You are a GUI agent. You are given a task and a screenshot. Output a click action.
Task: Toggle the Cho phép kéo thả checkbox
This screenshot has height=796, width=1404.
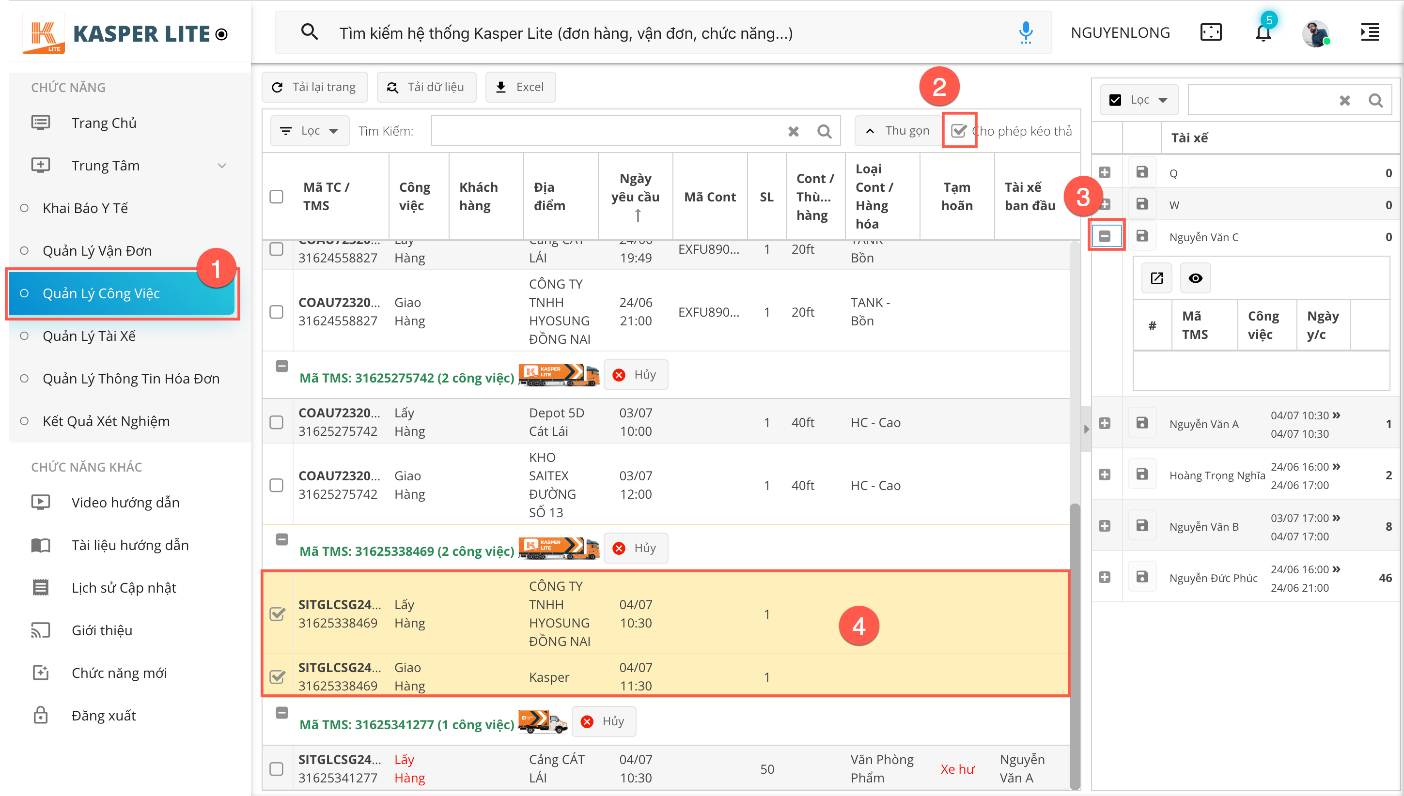click(x=959, y=131)
